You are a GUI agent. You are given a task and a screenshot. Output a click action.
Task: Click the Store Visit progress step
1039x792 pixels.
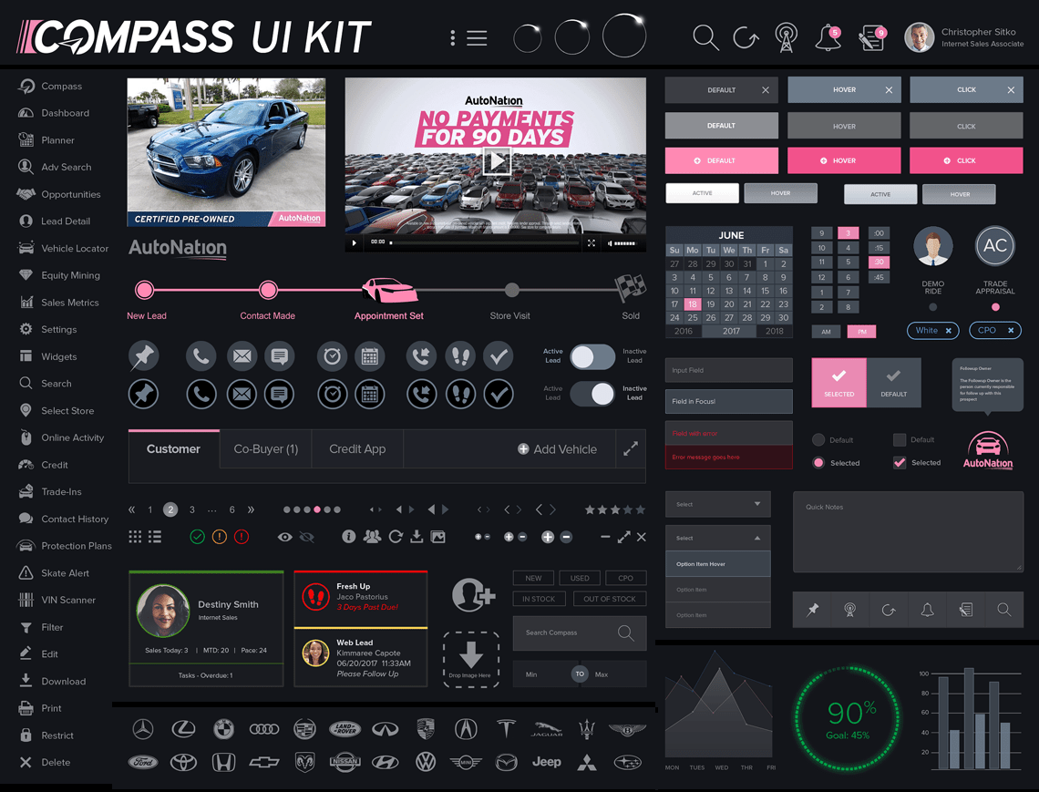511,290
